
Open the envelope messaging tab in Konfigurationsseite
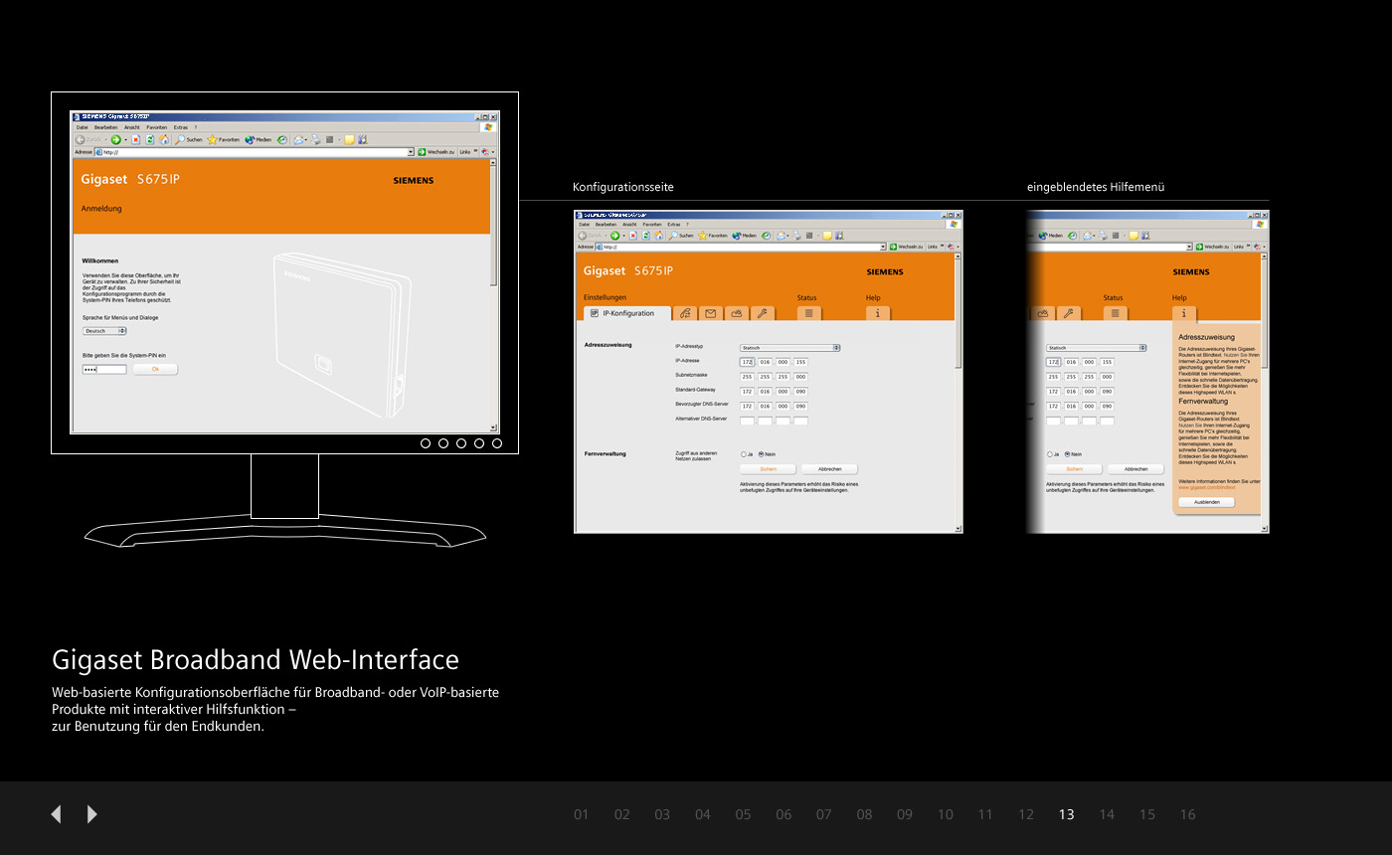point(711,313)
